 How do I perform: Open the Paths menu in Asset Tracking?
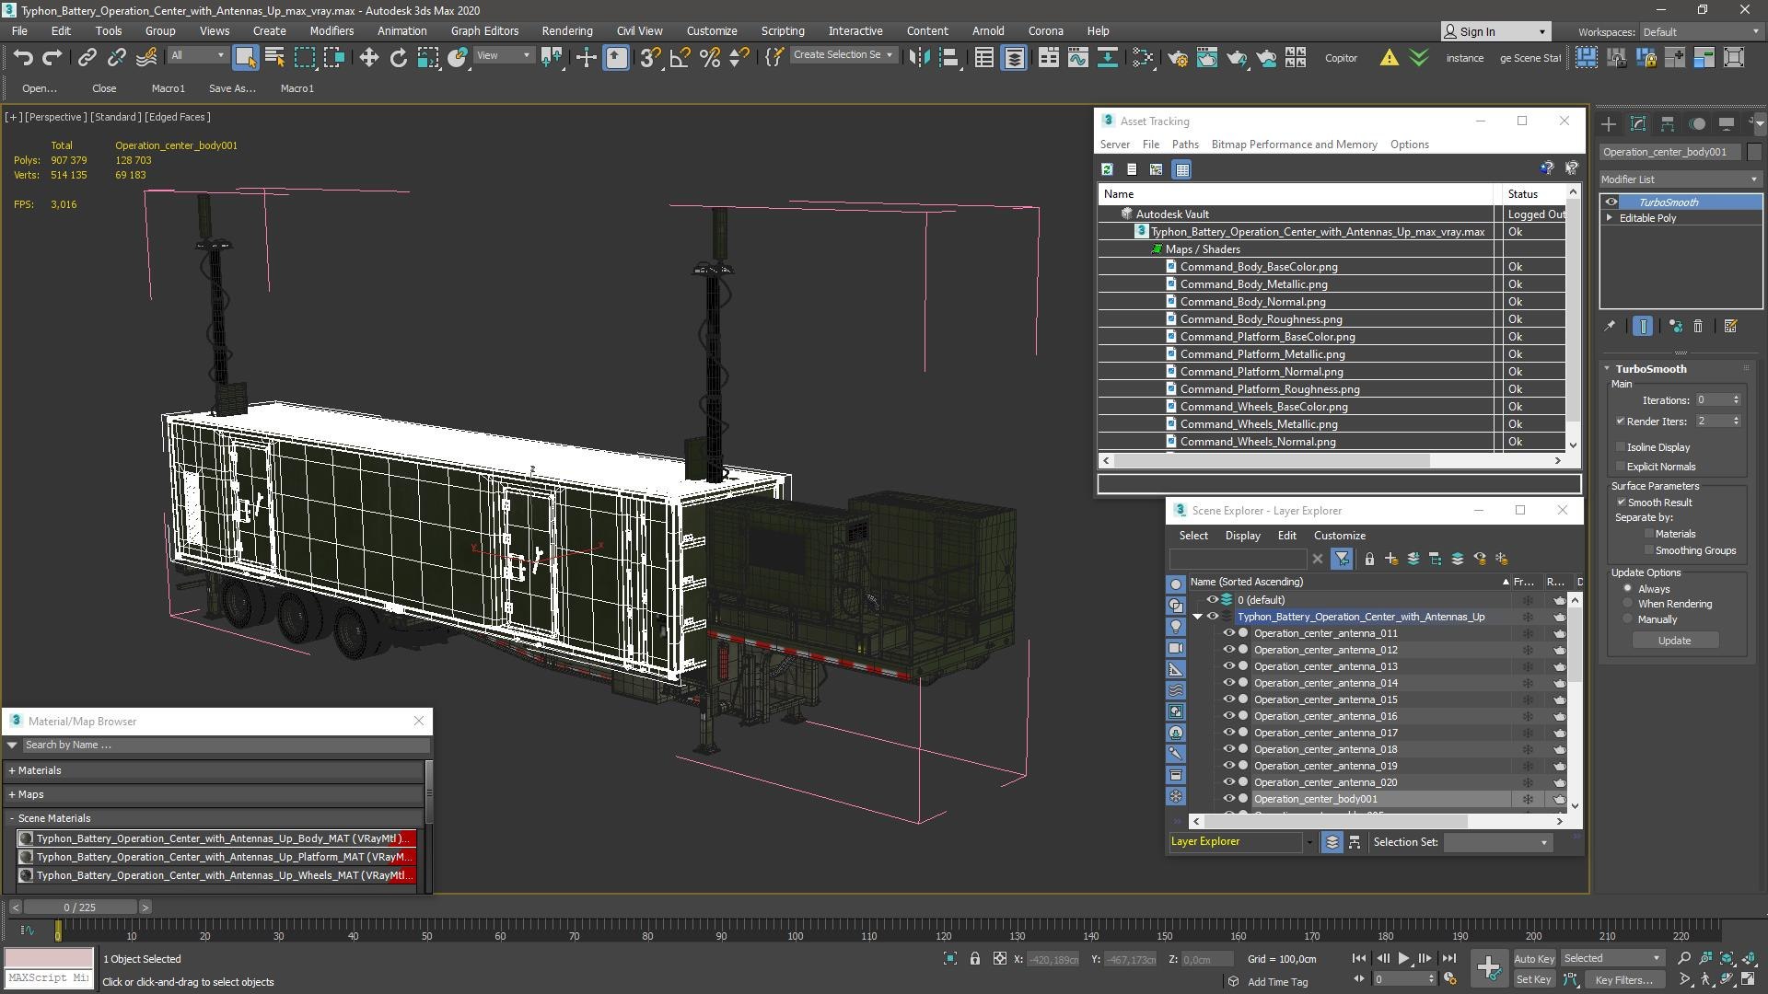[x=1185, y=144]
